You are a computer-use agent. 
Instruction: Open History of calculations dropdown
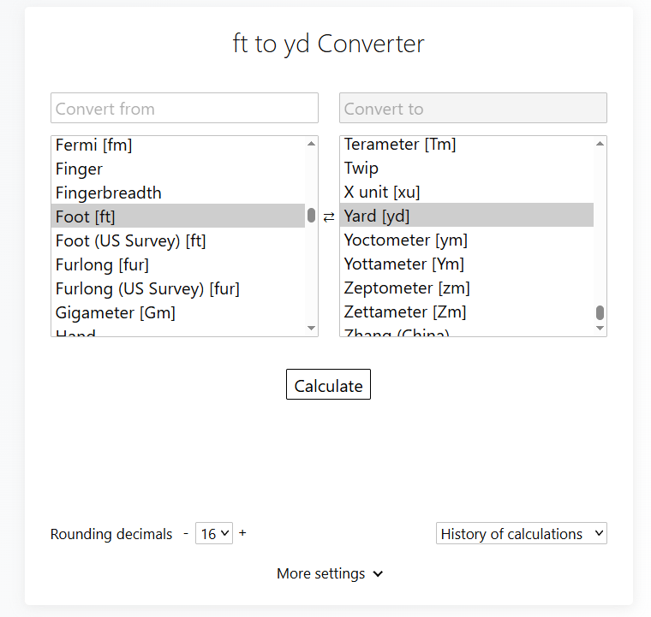pos(521,533)
